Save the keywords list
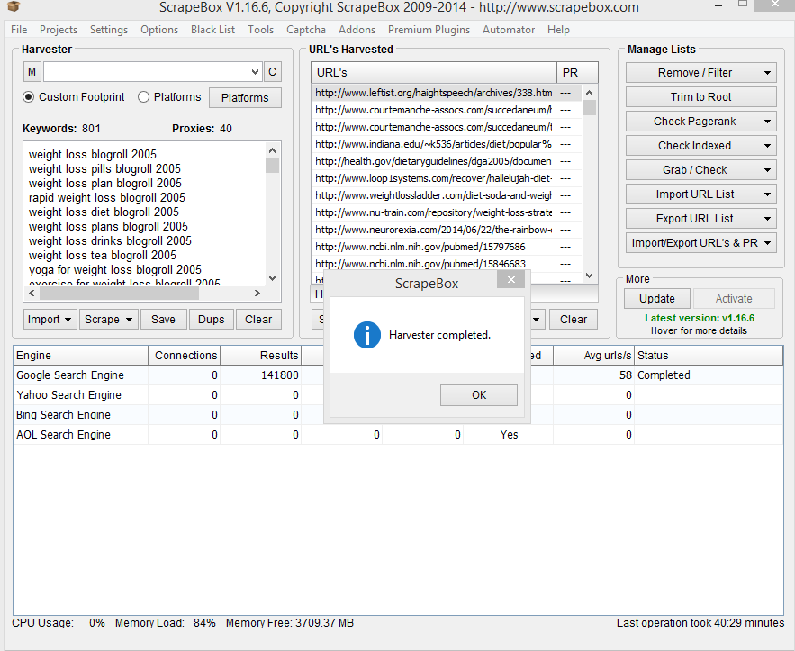 pyautogui.click(x=163, y=320)
